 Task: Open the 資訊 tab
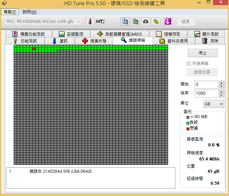60,41
